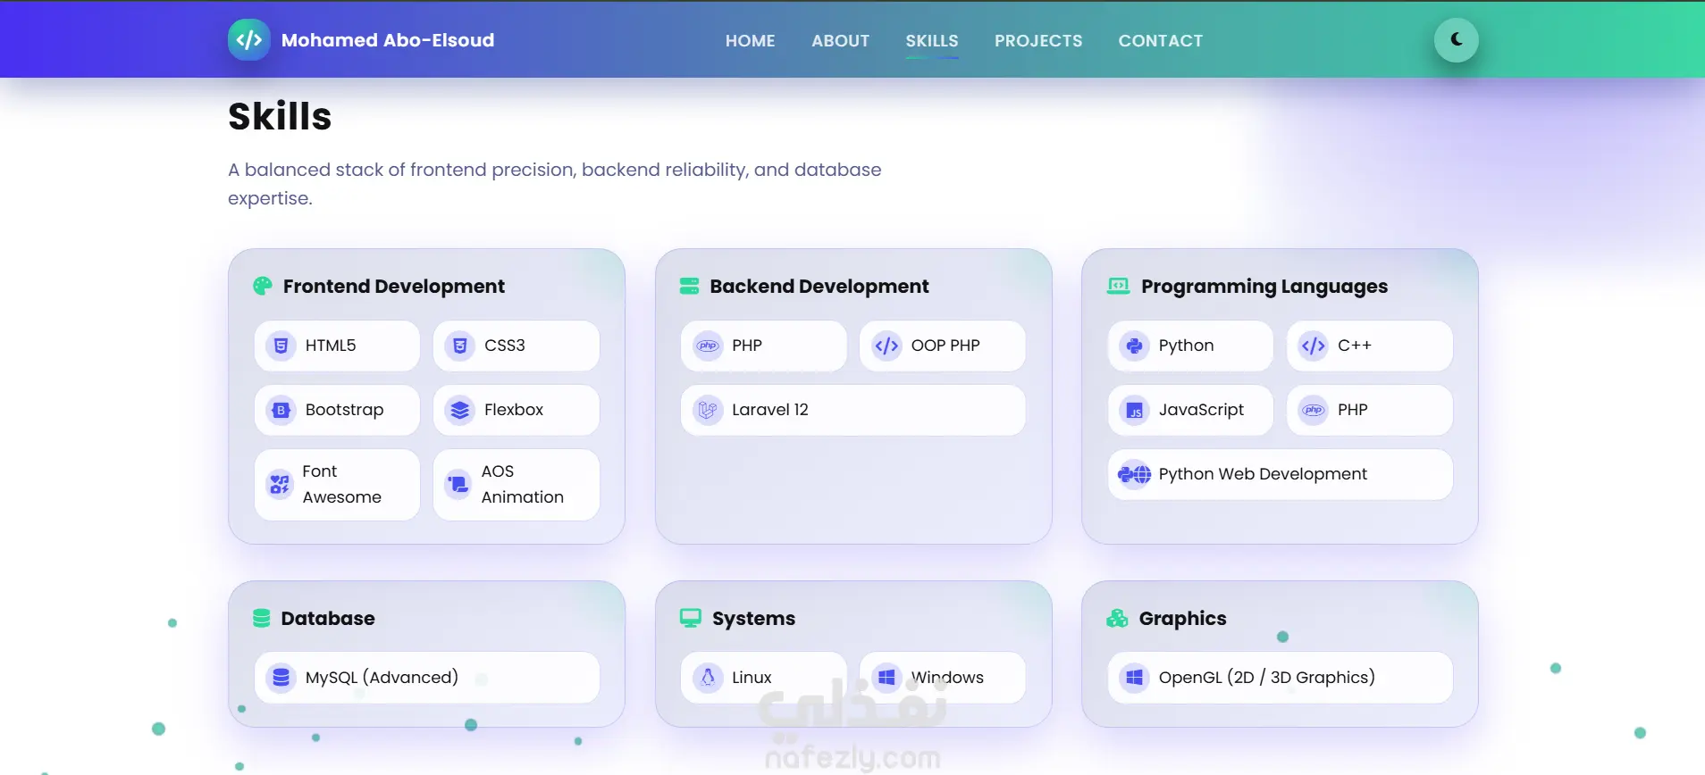Toggle dark mode with the moon button

point(1456,39)
